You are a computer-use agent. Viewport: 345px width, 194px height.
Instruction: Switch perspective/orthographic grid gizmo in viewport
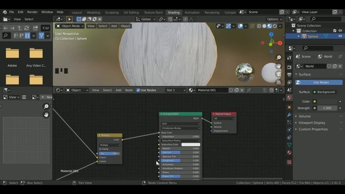point(279,82)
